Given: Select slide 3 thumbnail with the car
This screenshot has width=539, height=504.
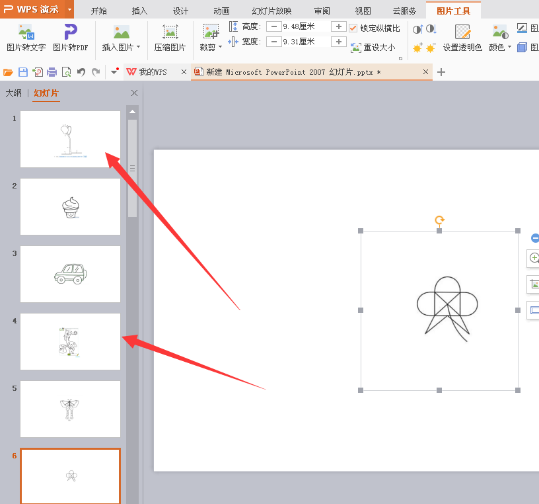Looking at the screenshot, I should pyautogui.click(x=70, y=274).
